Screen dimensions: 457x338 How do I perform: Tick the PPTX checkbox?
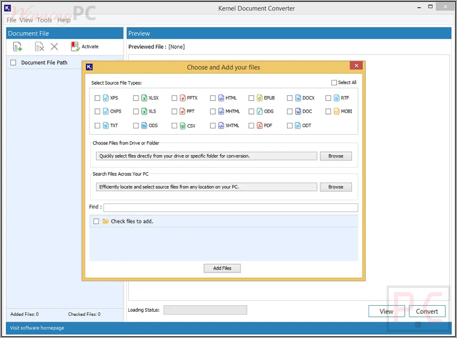[174, 98]
